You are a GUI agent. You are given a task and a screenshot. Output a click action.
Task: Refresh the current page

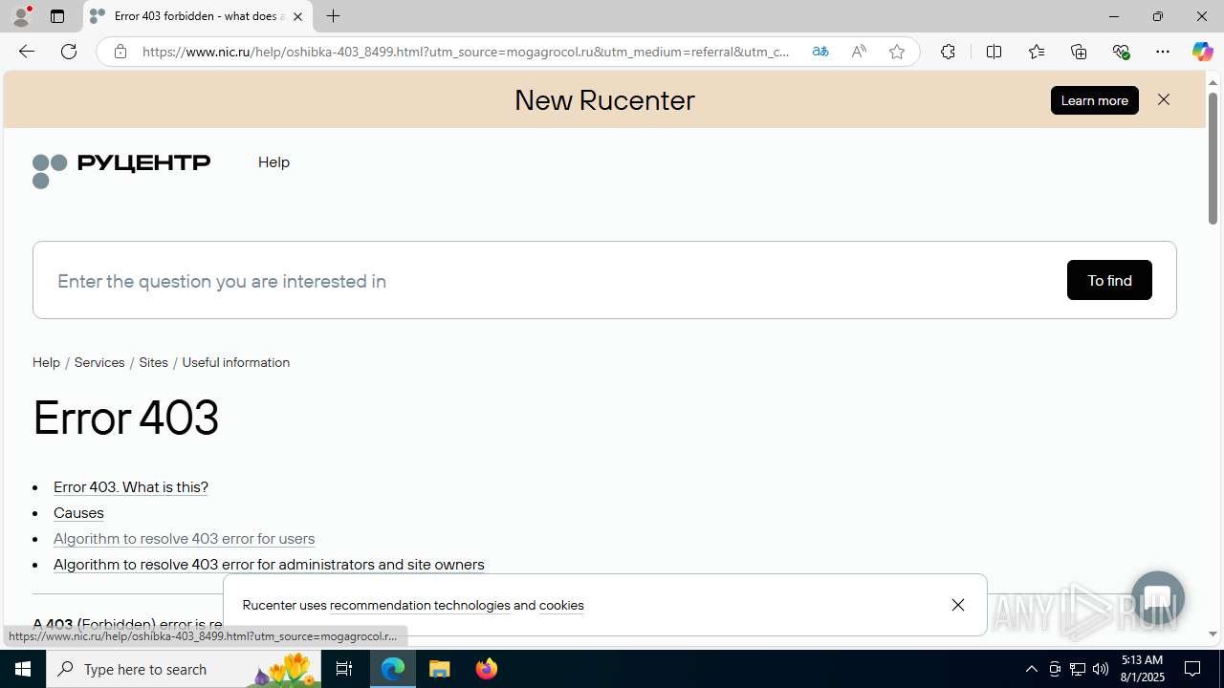(69, 52)
